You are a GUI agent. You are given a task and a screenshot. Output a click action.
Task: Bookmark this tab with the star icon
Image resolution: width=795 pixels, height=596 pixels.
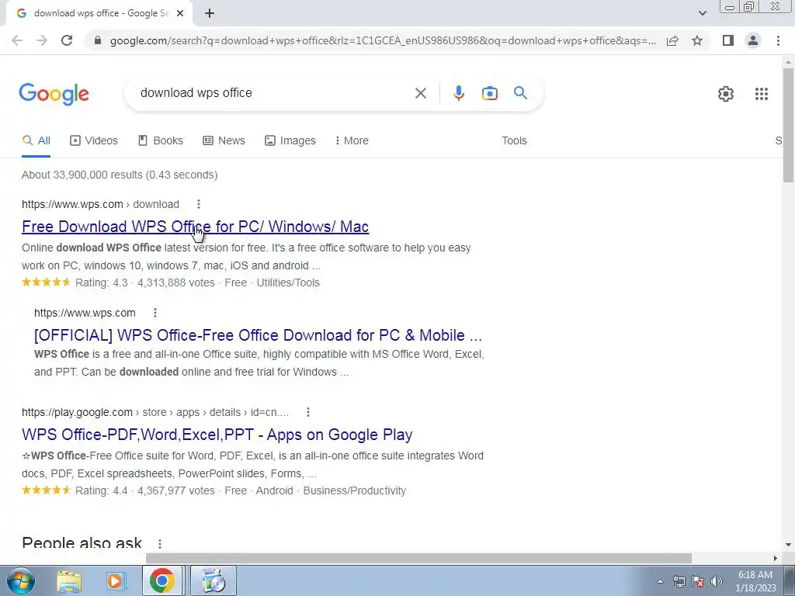tap(697, 40)
